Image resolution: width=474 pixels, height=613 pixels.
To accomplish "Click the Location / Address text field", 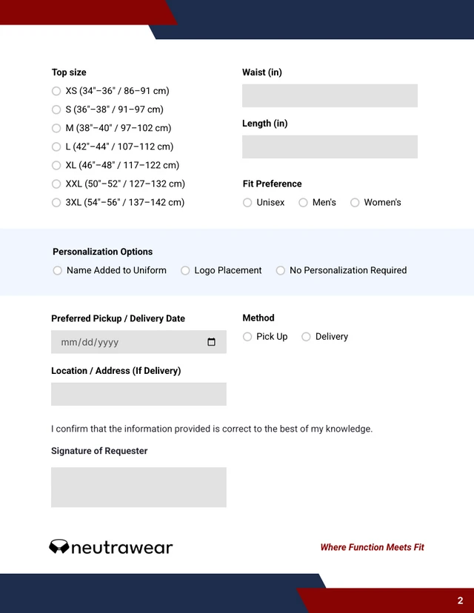I will pos(138,394).
